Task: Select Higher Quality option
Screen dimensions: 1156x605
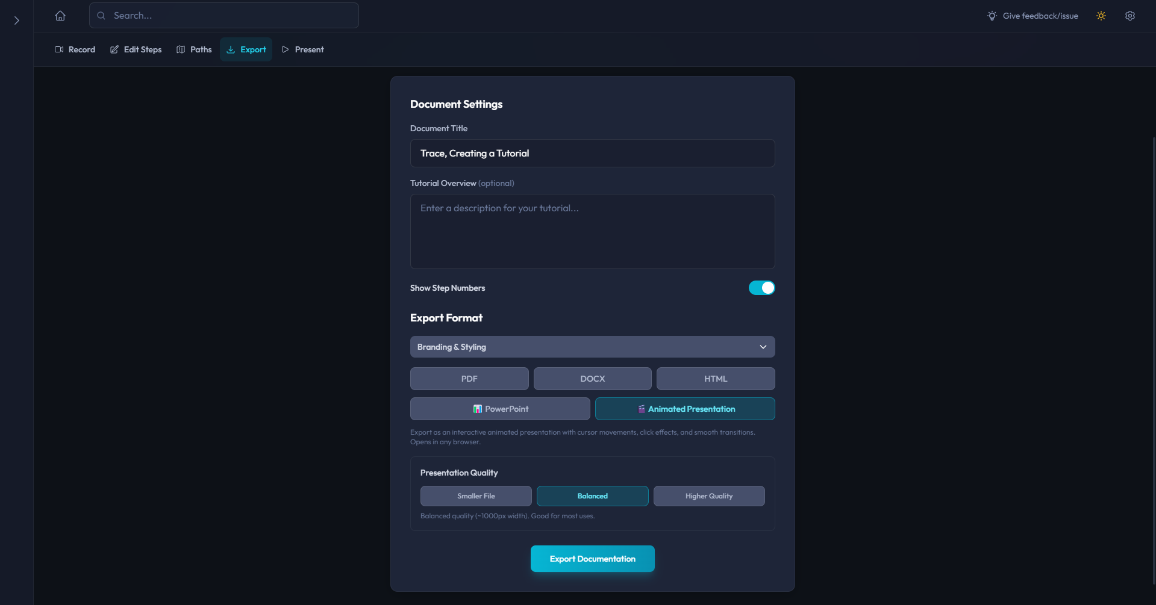Action: click(709, 496)
